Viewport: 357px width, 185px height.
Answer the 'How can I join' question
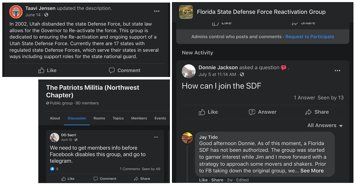click(263, 112)
